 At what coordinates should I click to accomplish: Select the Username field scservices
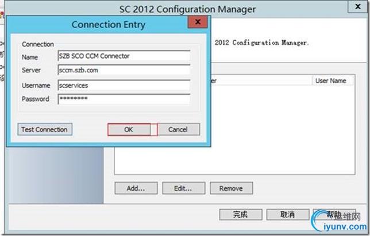(x=124, y=86)
